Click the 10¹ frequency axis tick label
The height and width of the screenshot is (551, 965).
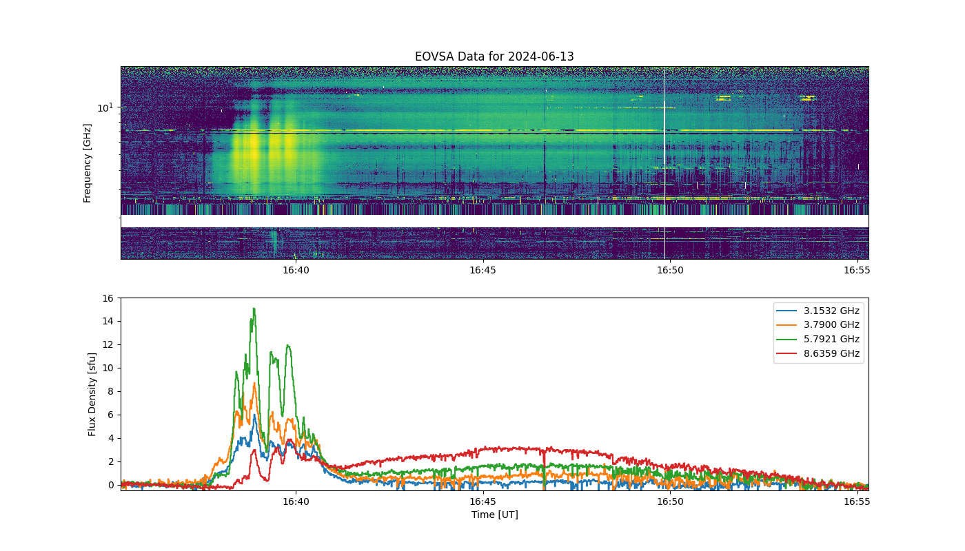(105, 107)
